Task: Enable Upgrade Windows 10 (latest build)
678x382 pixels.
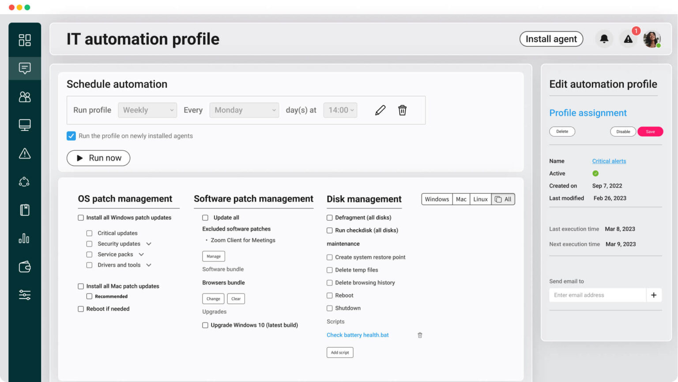Action: [x=205, y=325]
